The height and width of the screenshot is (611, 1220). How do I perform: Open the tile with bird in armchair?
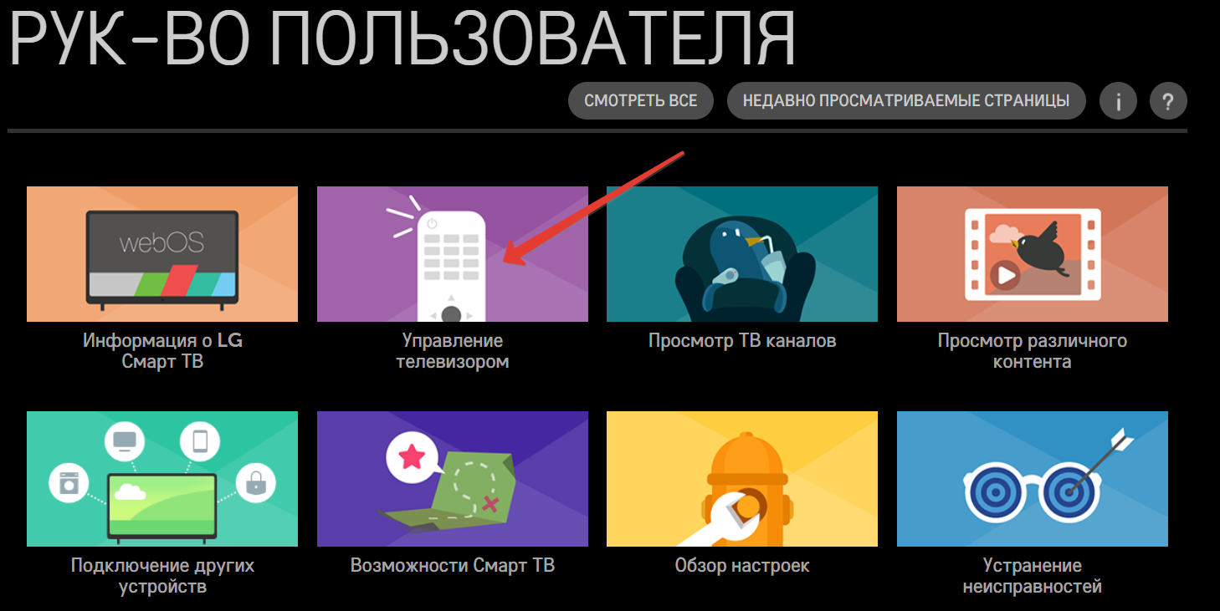pyautogui.click(x=742, y=254)
